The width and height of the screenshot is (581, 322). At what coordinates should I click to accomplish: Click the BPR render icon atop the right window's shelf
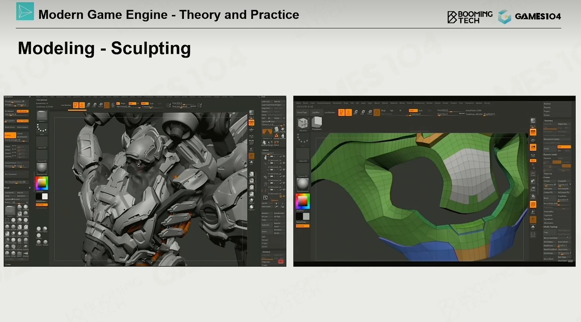[x=533, y=121]
